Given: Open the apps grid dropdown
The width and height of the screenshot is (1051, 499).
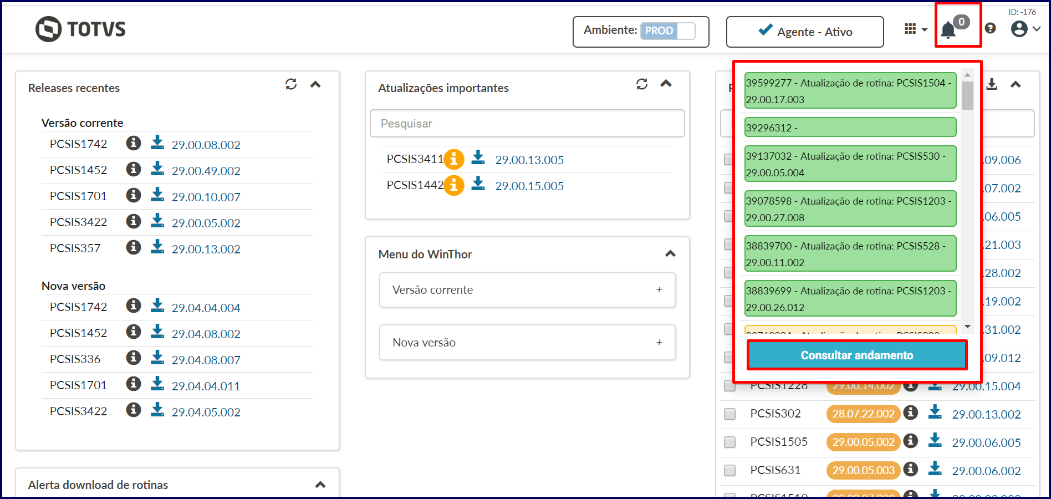Looking at the screenshot, I should 916,29.
